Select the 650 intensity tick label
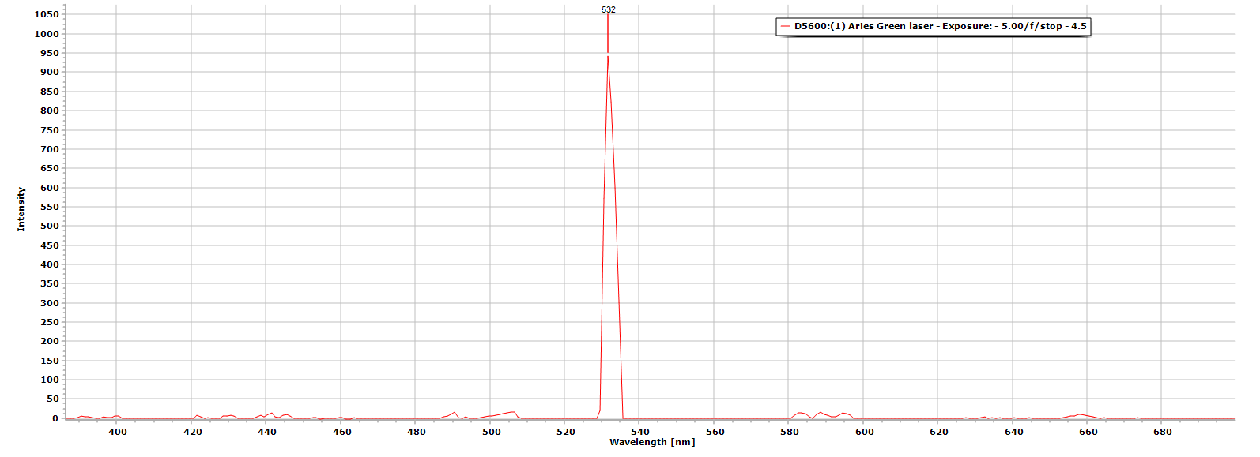 pos(50,168)
